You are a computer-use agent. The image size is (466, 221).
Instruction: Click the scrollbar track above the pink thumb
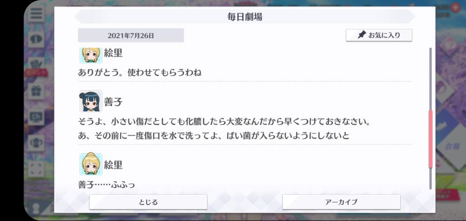tap(430, 79)
